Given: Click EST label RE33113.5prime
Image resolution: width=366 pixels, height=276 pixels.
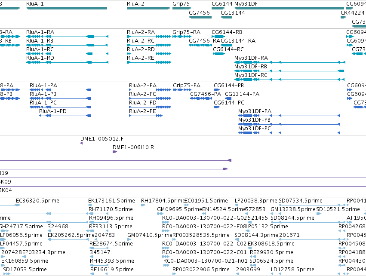Looking at the screenshot, I should point(111,227).
